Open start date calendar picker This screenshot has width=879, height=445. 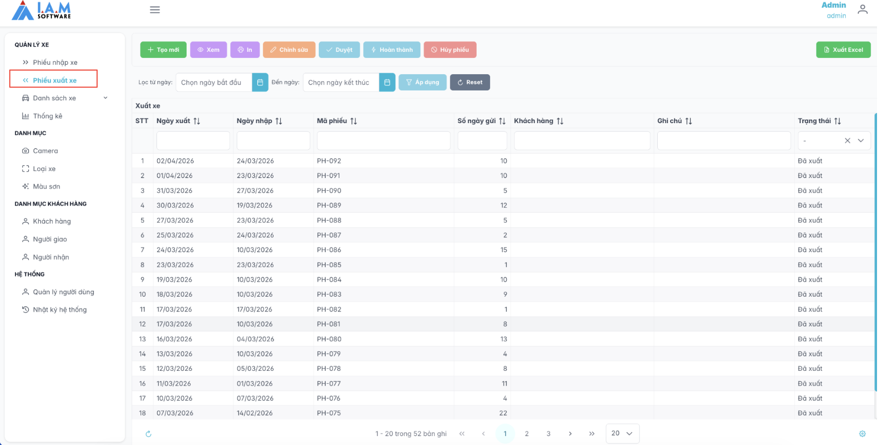pos(260,83)
